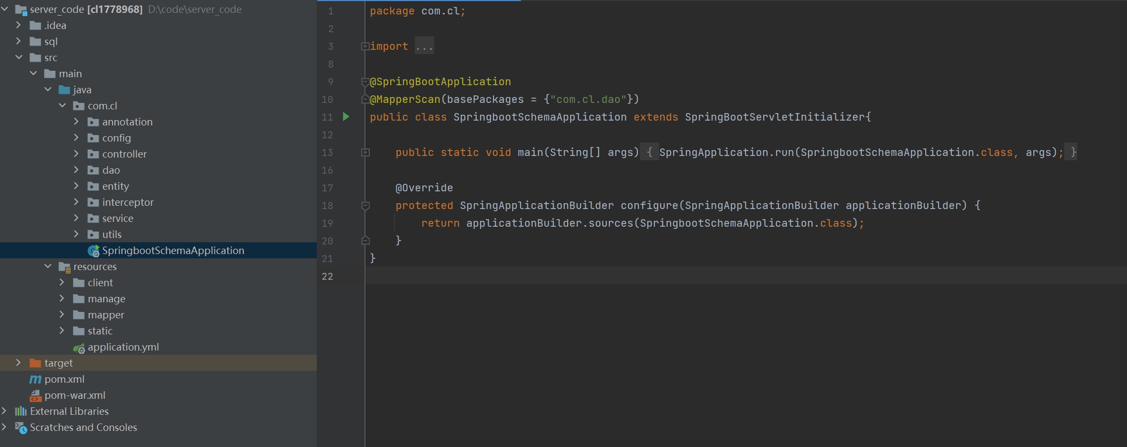This screenshot has width=1127, height=447.
Task: Expand the sql folder
Action: point(19,41)
